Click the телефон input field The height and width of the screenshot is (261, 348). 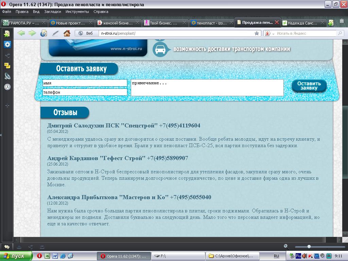click(85, 92)
